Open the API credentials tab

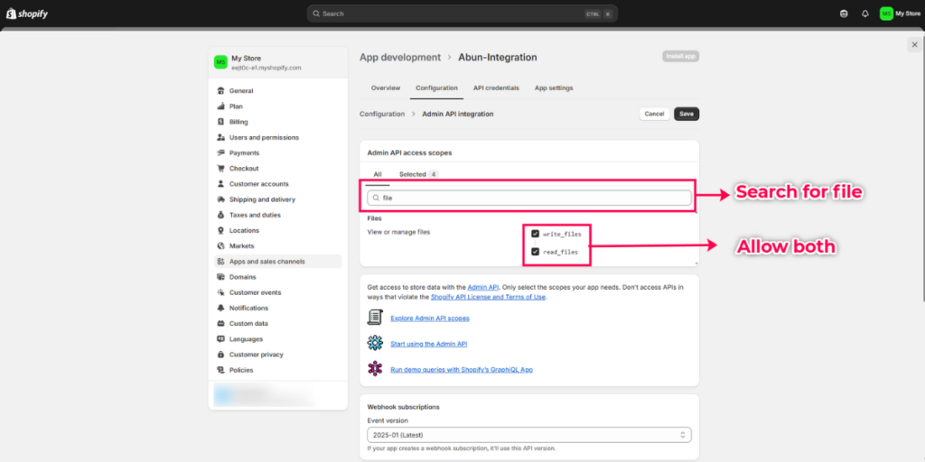pyautogui.click(x=496, y=88)
